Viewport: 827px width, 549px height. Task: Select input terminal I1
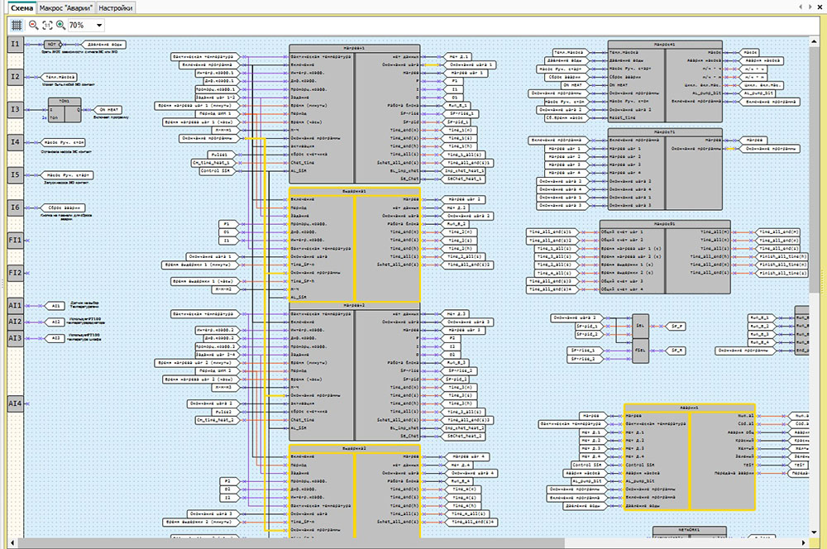[15, 44]
